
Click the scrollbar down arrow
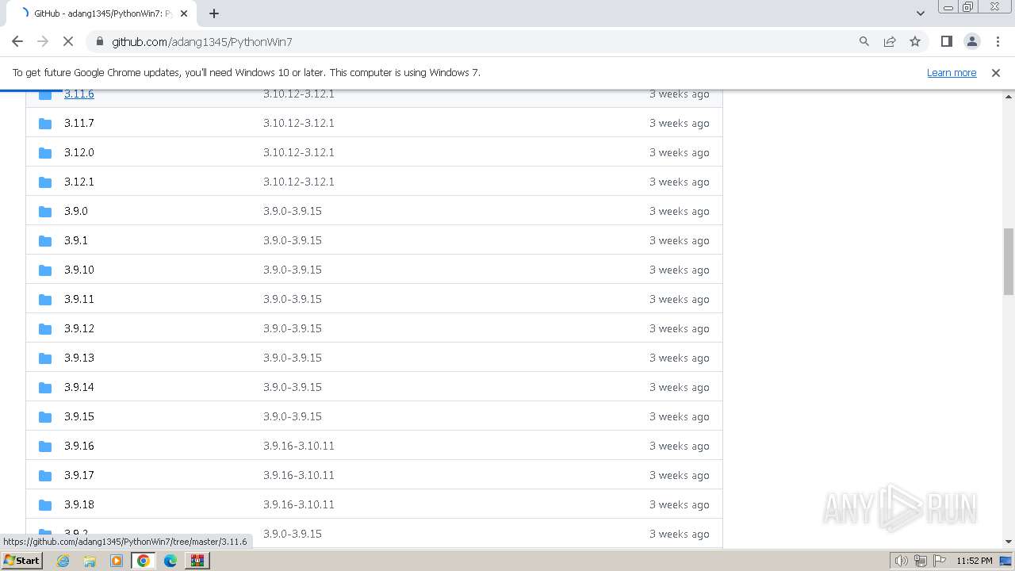coord(1009,542)
